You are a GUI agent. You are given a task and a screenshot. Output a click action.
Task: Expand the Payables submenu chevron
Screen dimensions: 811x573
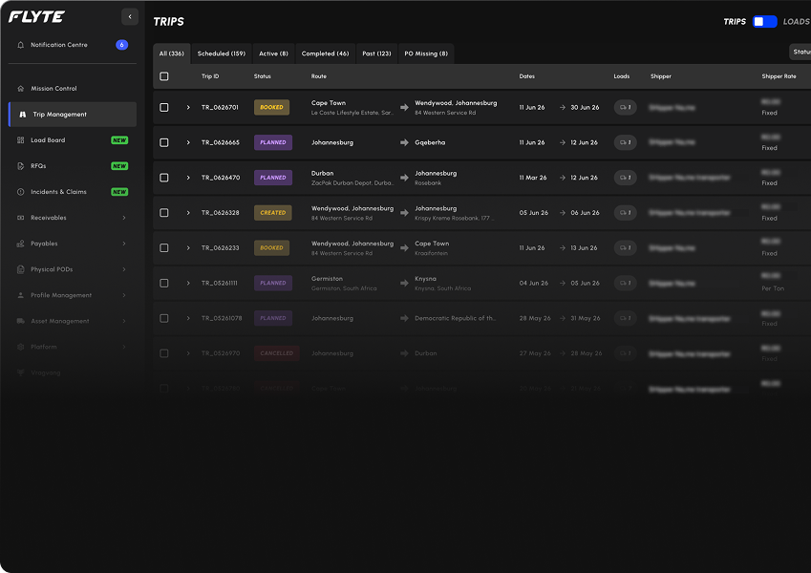click(124, 244)
